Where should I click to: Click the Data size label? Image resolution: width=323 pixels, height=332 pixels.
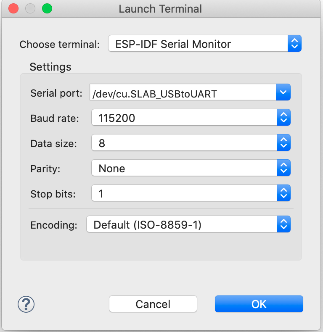click(x=53, y=144)
